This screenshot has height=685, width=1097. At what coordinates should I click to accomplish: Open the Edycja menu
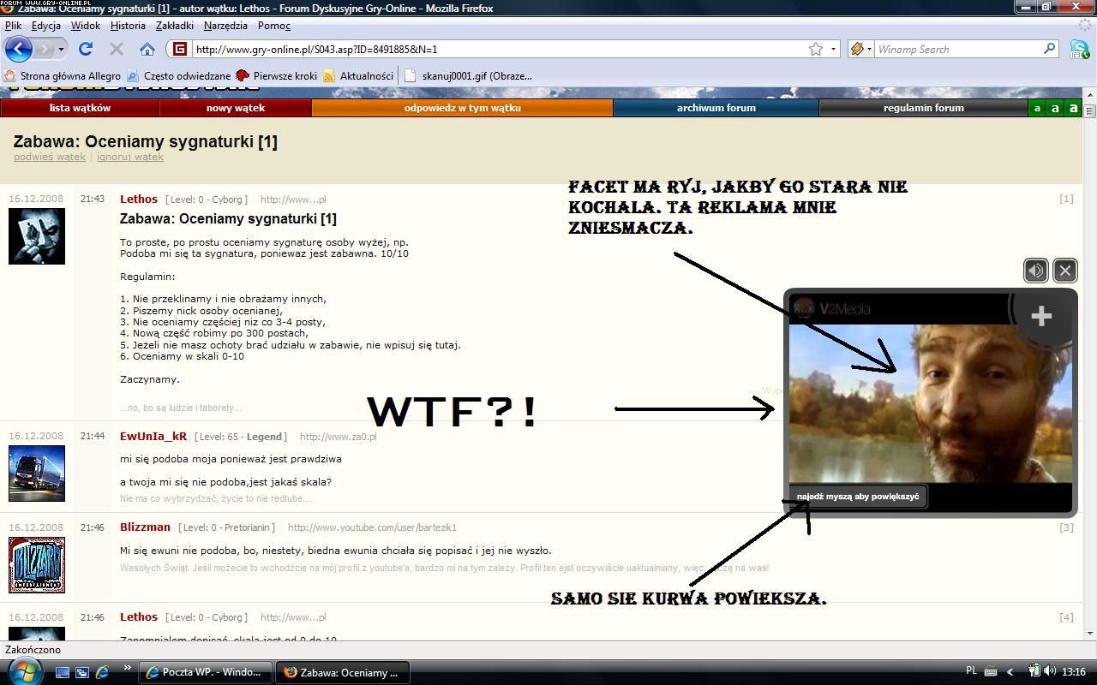(x=45, y=26)
